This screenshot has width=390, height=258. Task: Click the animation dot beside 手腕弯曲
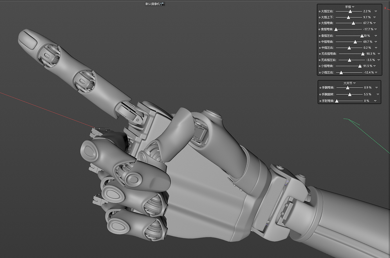320,88
